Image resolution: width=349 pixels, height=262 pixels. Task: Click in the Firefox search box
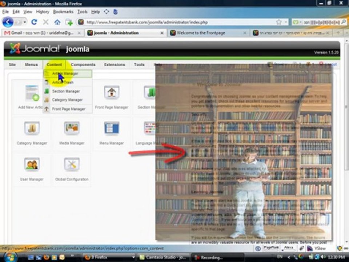point(322,22)
